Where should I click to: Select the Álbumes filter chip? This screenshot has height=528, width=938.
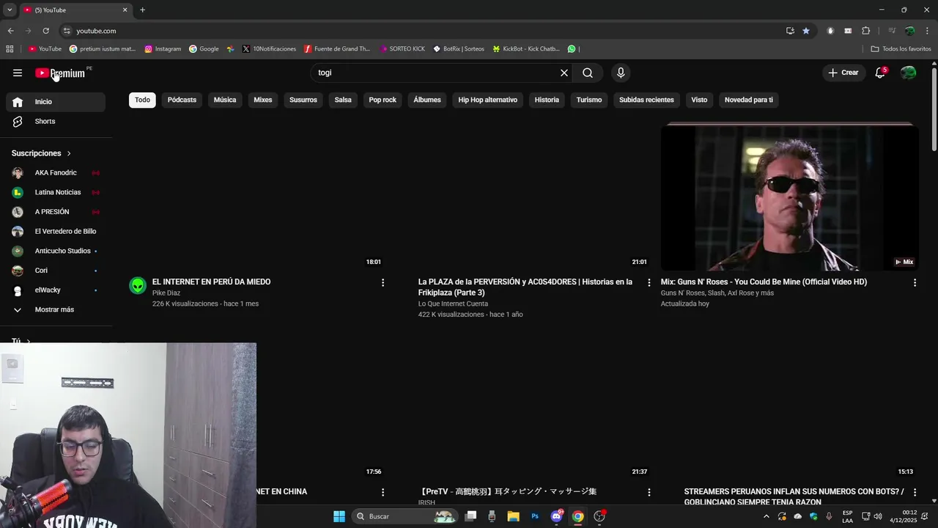pos(427,100)
